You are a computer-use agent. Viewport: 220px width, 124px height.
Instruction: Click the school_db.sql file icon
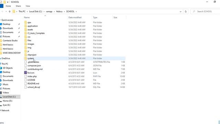point(25,87)
